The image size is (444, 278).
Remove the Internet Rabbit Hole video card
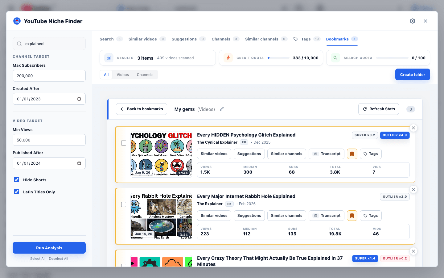pyautogui.click(x=413, y=189)
